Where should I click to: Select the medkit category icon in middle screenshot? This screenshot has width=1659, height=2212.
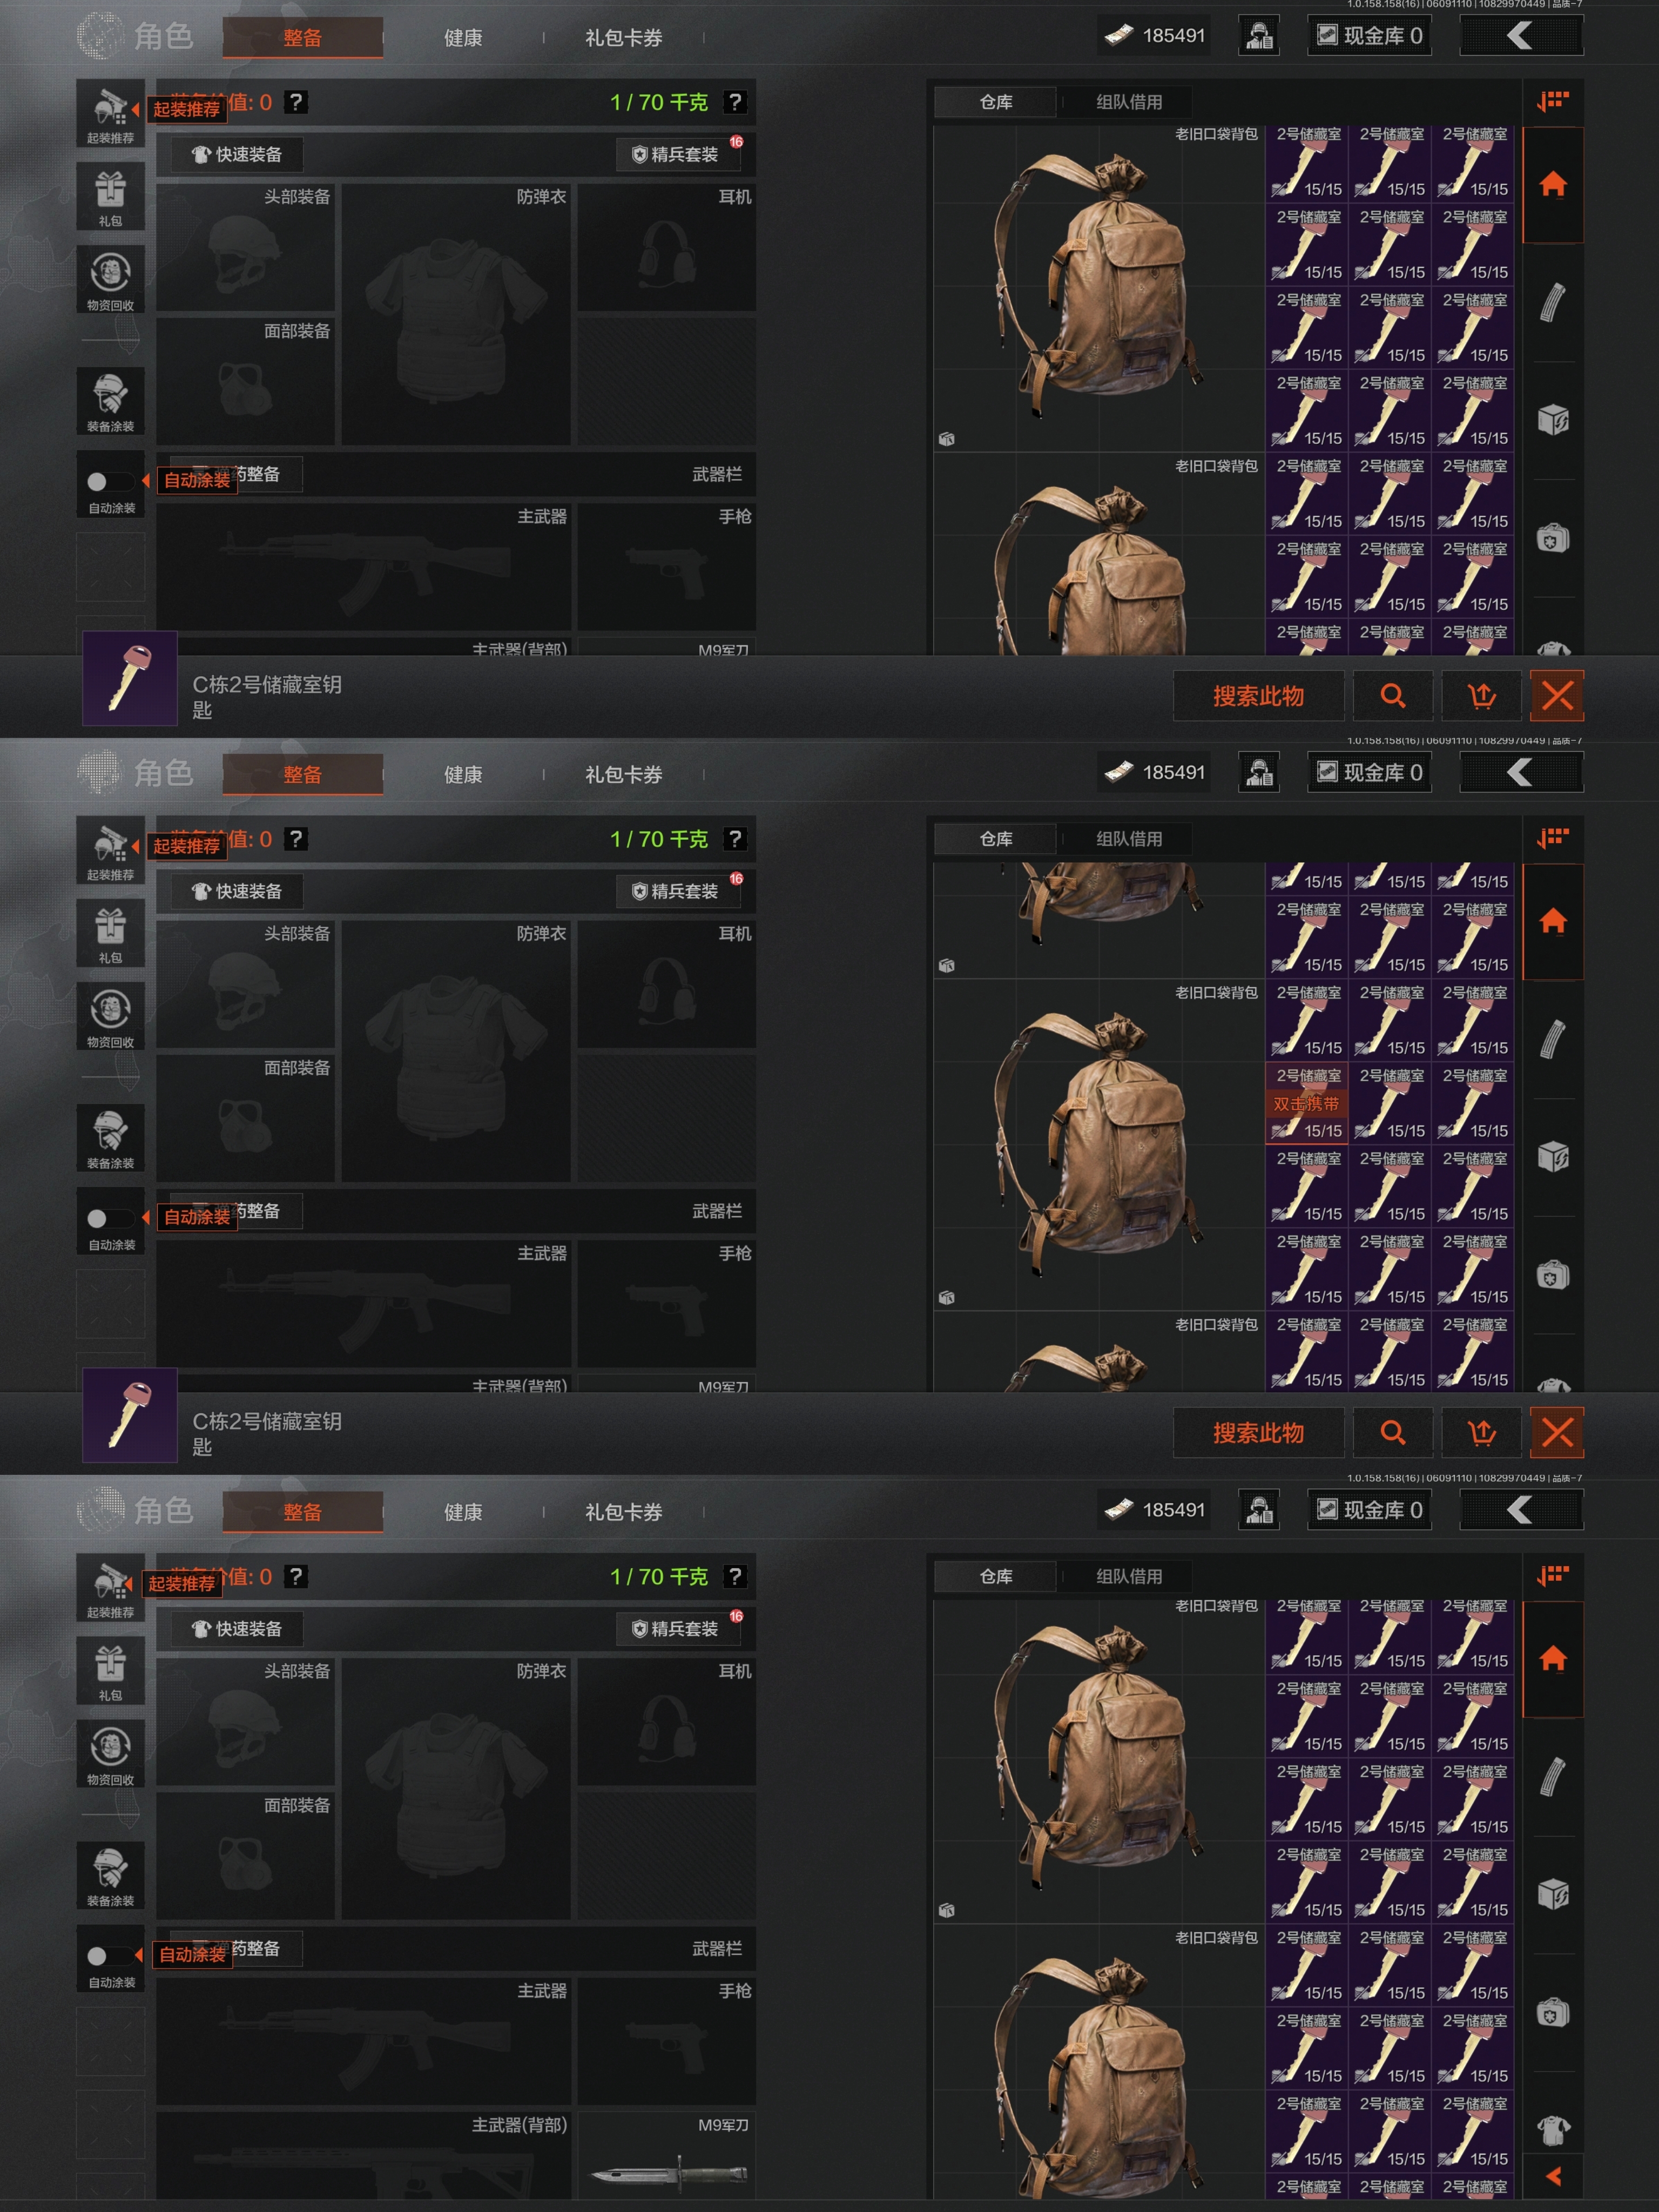click(1552, 1275)
